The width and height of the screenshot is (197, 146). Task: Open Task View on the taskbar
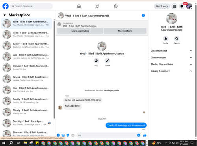point(19,143)
